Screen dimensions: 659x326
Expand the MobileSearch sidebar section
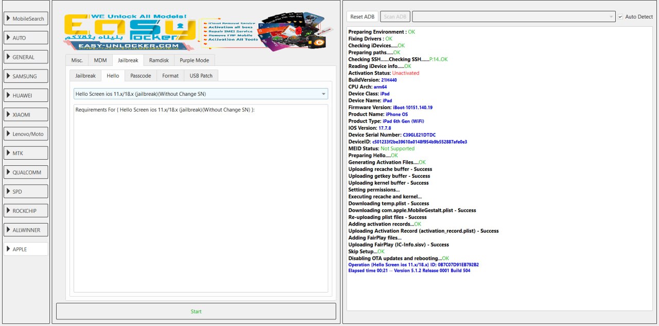pos(26,19)
